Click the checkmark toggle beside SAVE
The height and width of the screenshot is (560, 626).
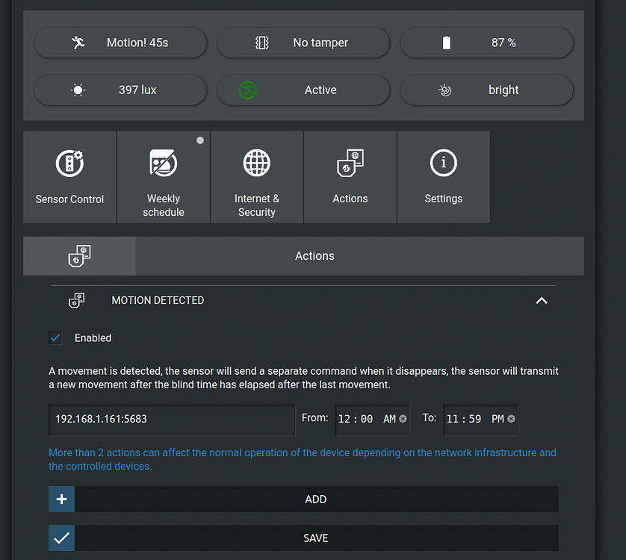61,538
